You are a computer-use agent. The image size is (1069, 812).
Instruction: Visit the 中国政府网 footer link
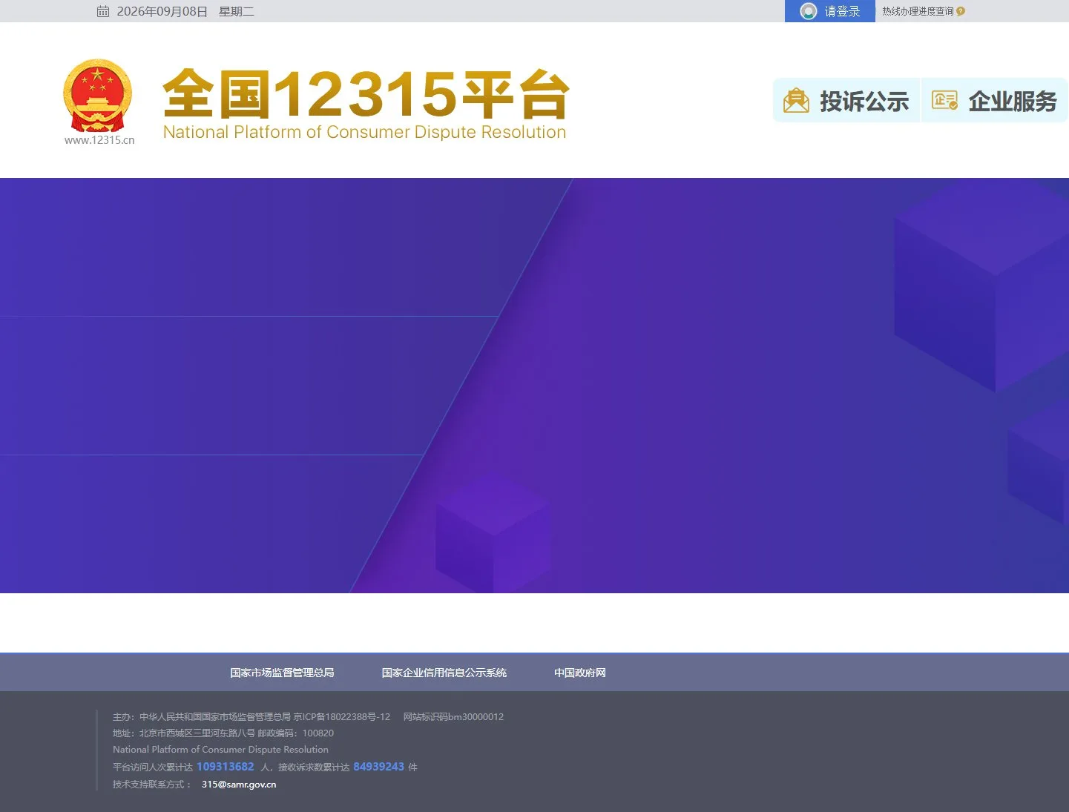tap(580, 673)
